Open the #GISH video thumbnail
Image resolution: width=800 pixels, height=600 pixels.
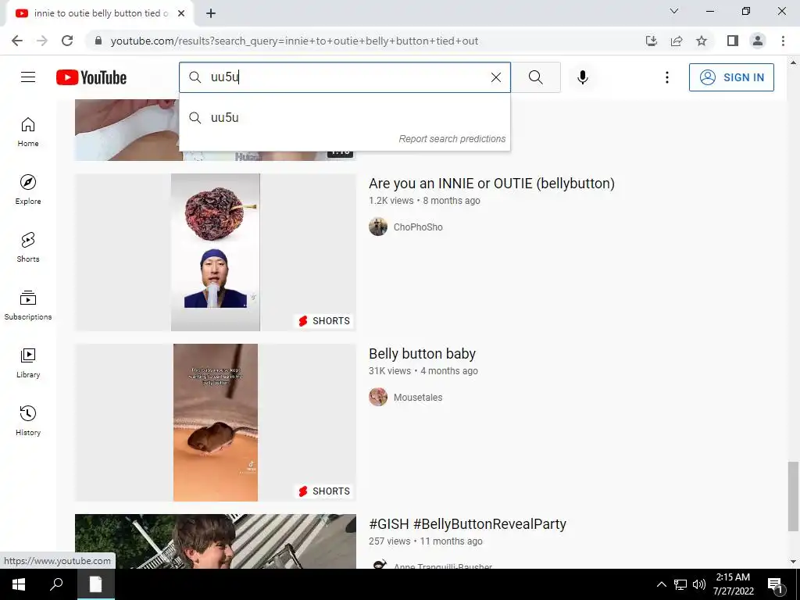pos(216,541)
